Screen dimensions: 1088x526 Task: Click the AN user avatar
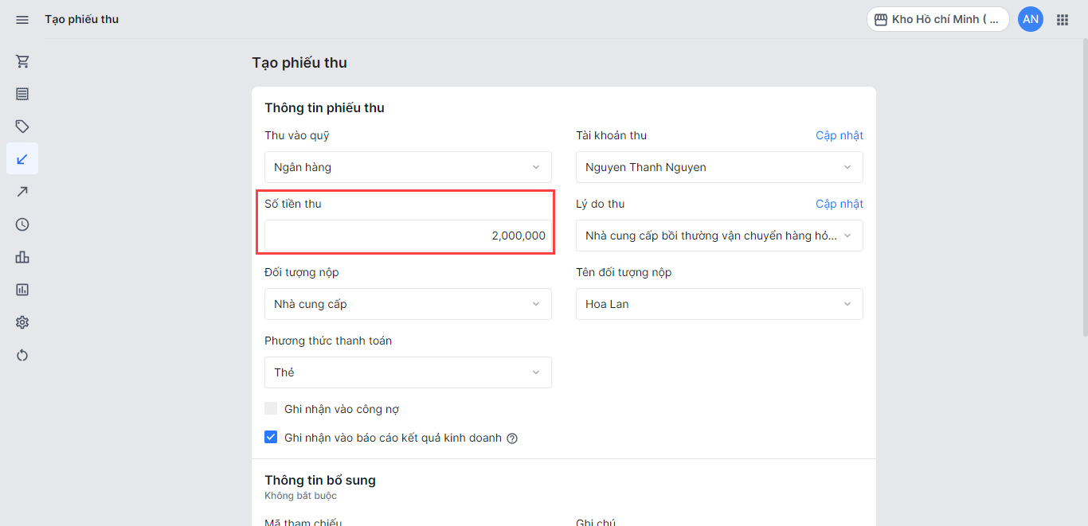(x=1031, y=19)
